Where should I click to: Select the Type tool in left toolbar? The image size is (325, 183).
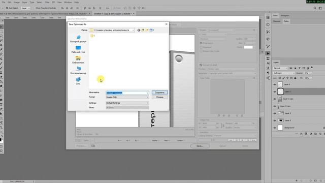(1, 105)
